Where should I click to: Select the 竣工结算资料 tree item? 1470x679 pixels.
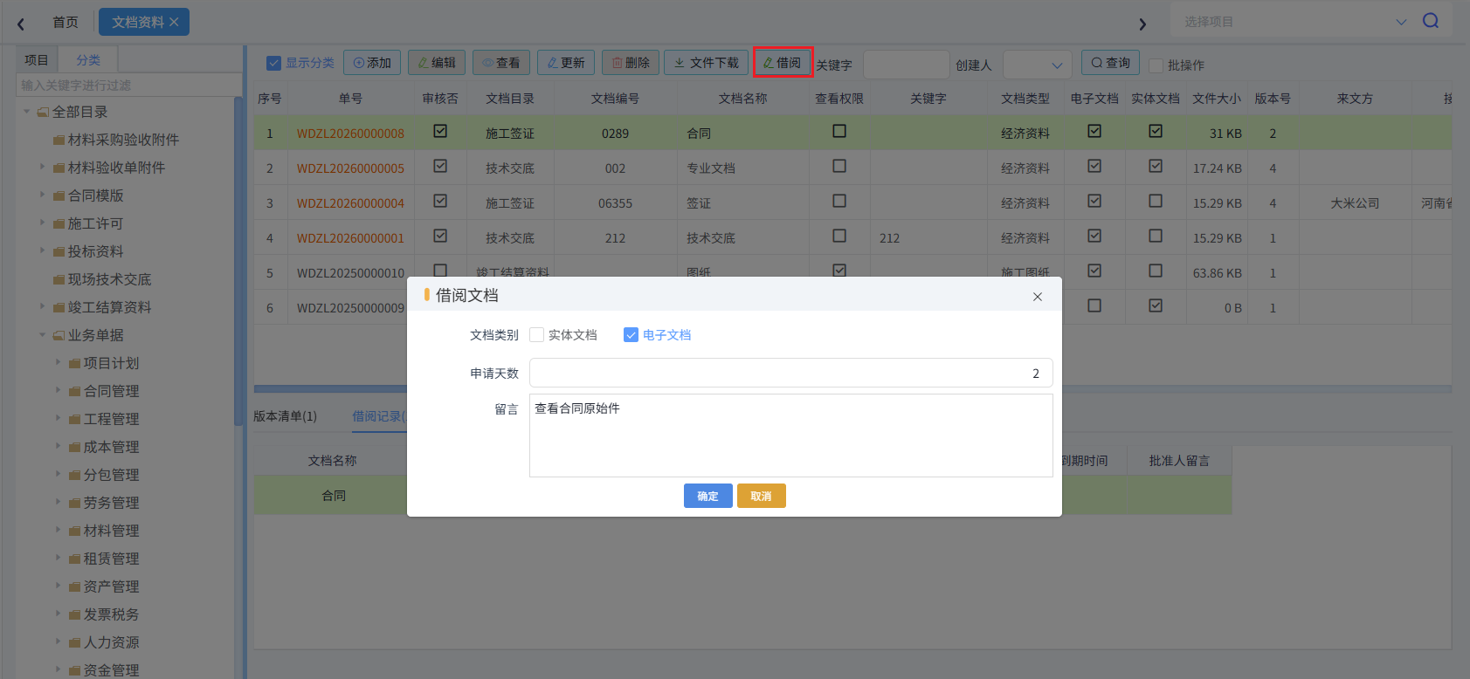[109, 307]
